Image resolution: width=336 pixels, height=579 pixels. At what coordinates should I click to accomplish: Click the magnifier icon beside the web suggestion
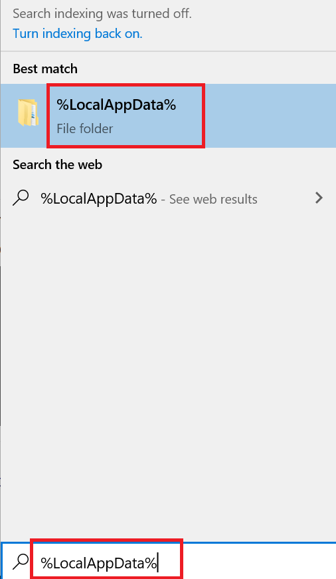pyautogui.click(x=21, y=198)
